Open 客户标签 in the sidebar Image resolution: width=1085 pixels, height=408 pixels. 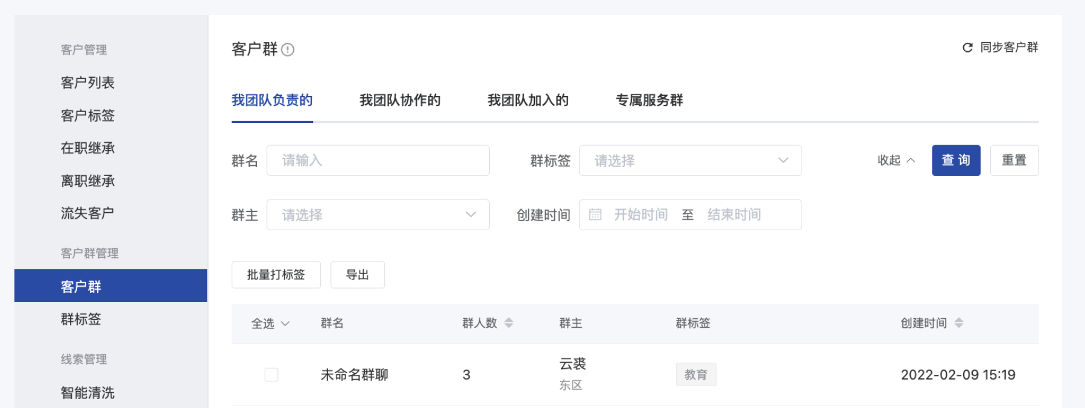point(87,115)
